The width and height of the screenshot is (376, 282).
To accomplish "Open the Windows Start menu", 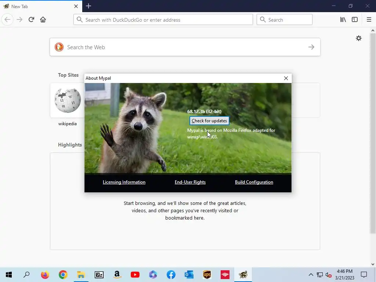I will coord(9,275).
